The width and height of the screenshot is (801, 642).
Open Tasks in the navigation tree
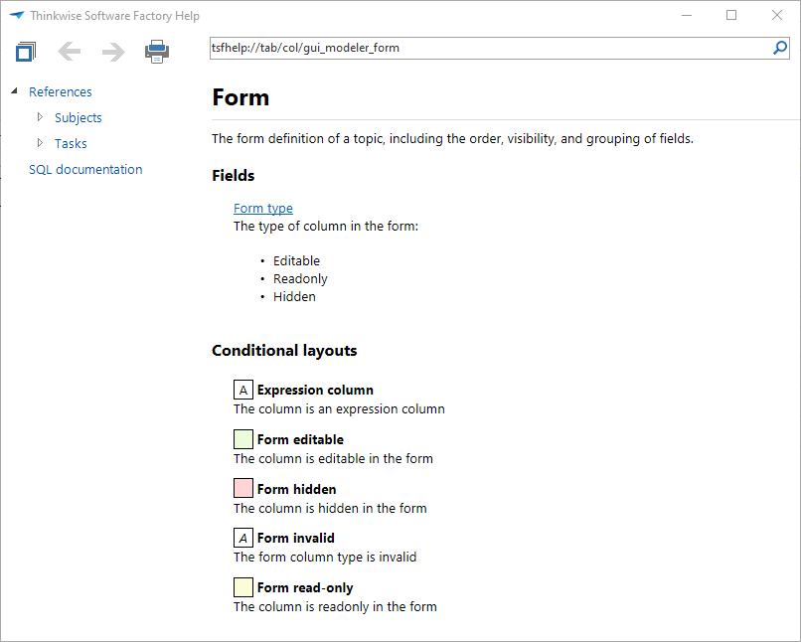71,143
